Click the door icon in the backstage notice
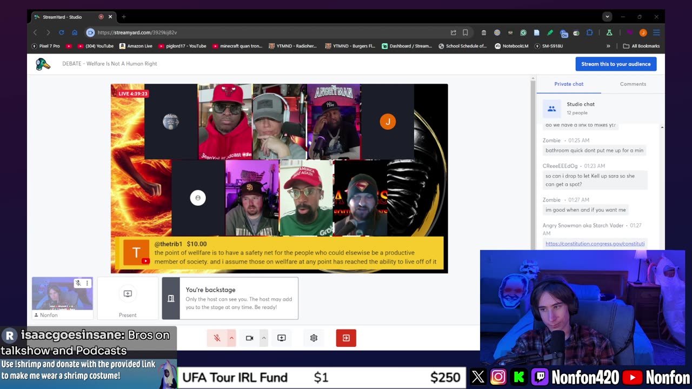 click(x=171, y=298)
